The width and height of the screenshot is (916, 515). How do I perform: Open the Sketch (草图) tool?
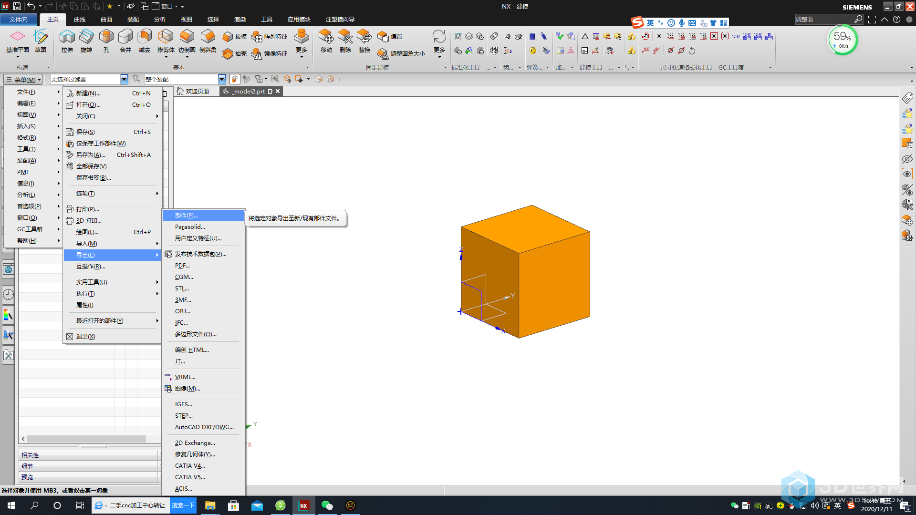[x=41, y=41]
